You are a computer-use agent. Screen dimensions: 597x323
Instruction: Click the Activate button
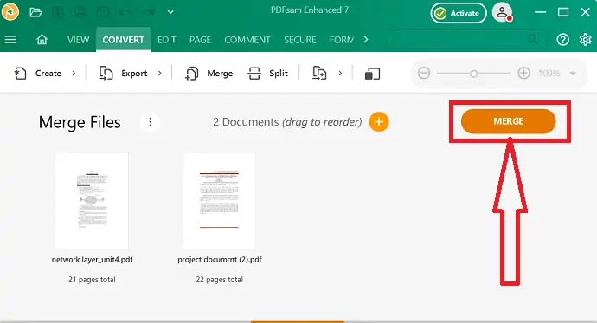pyautogui.click(x=459, y=13)
